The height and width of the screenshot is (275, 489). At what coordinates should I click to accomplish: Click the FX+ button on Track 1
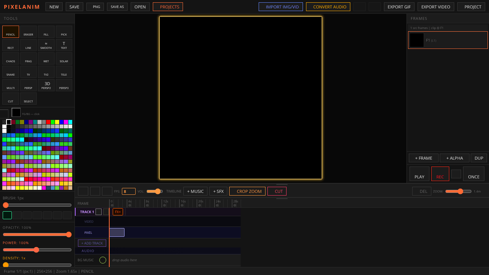click(x=118, y=212)
